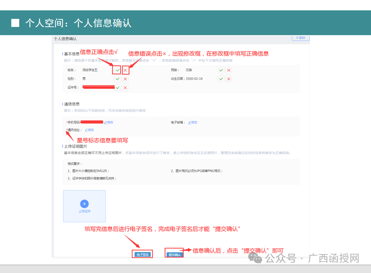The height and width of the screenshot is (273, 371).
Task: Open the 修改 link beside 通讯地址
Action: pyautogui.click(x=89, y=130)
